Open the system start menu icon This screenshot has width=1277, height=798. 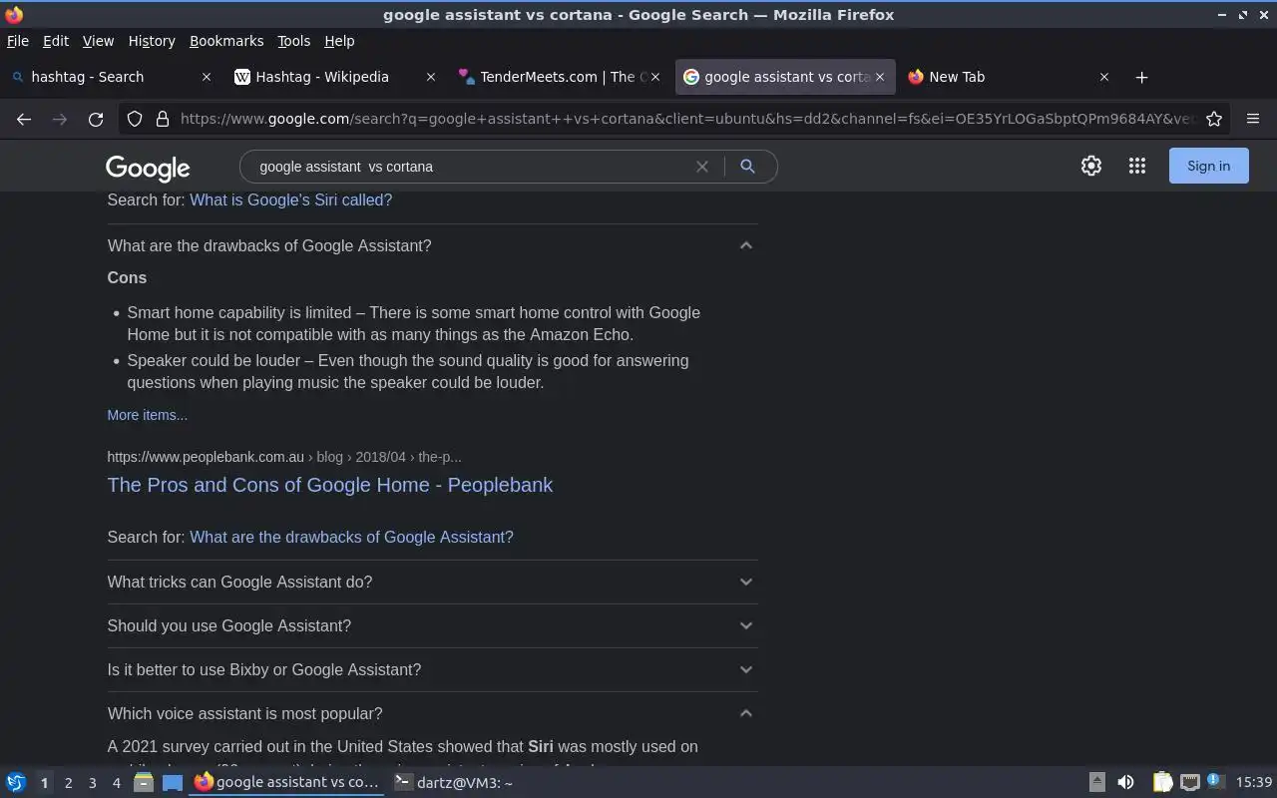tap(15, 783)
